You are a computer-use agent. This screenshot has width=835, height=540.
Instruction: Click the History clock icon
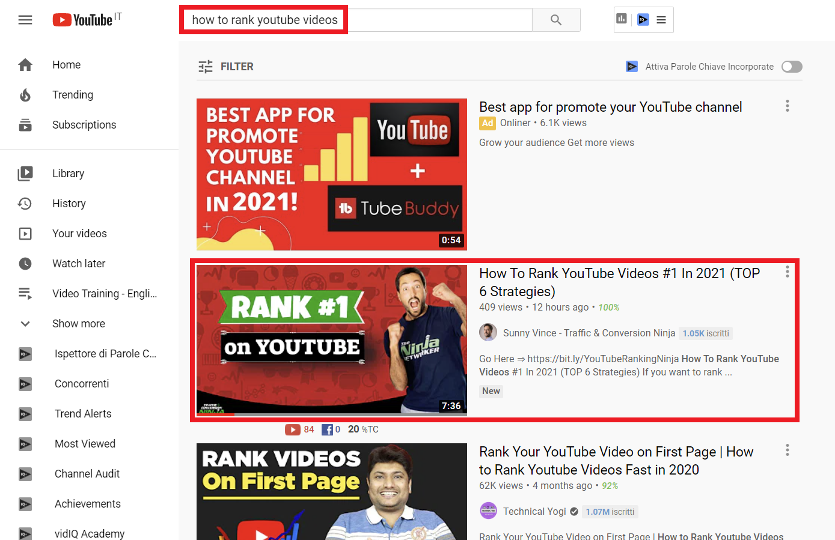tap(25, 204)
